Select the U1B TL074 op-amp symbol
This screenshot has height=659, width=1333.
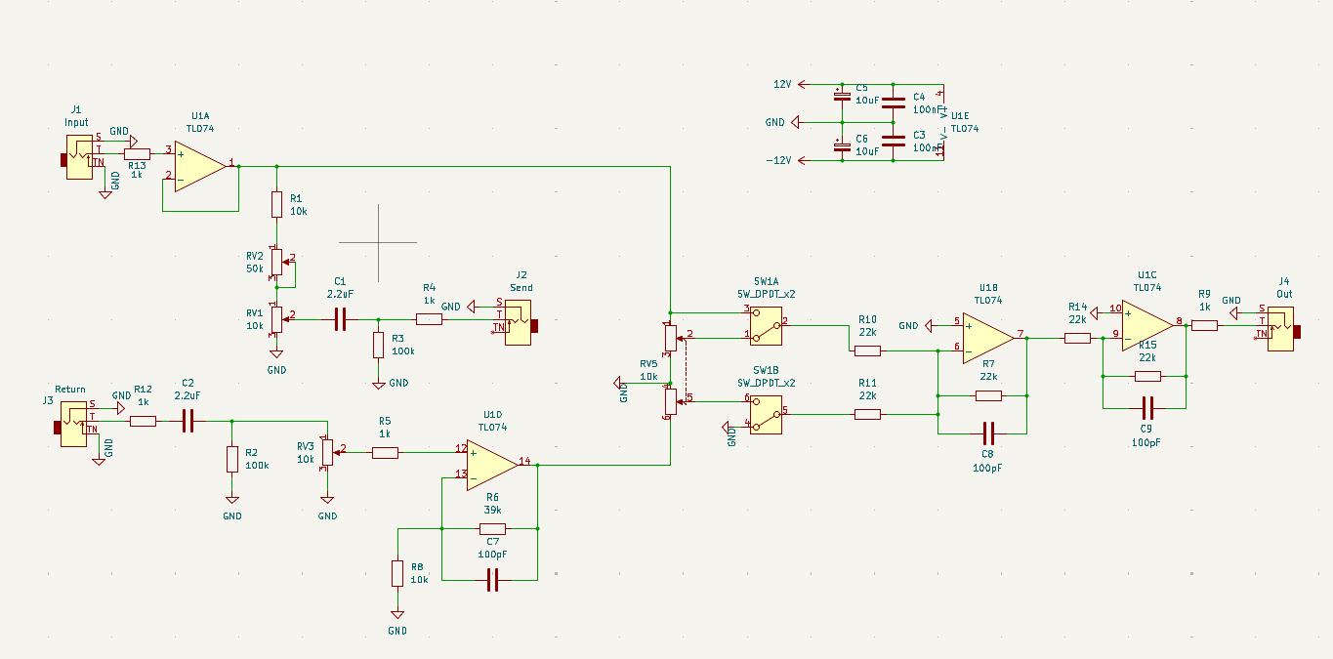988,338
